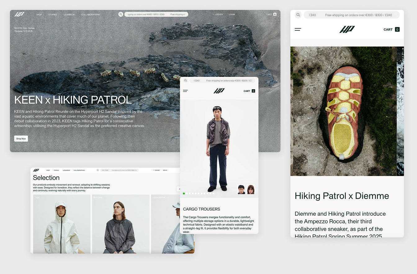Open CART in Diemme mobile page
The width and height of the screenshot is (417, 274).
(391, 29)
